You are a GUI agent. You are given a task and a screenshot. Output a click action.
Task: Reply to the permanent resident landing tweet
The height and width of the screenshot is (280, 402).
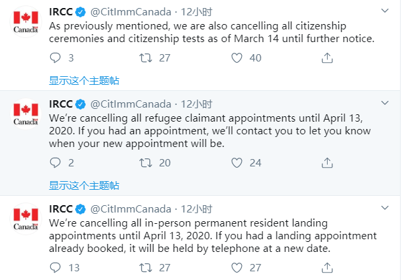tap(56, 267)
